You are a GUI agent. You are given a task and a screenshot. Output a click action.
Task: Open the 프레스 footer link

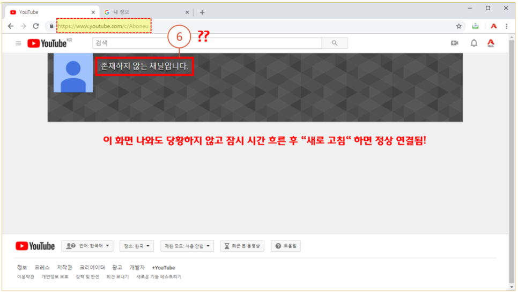42,268
